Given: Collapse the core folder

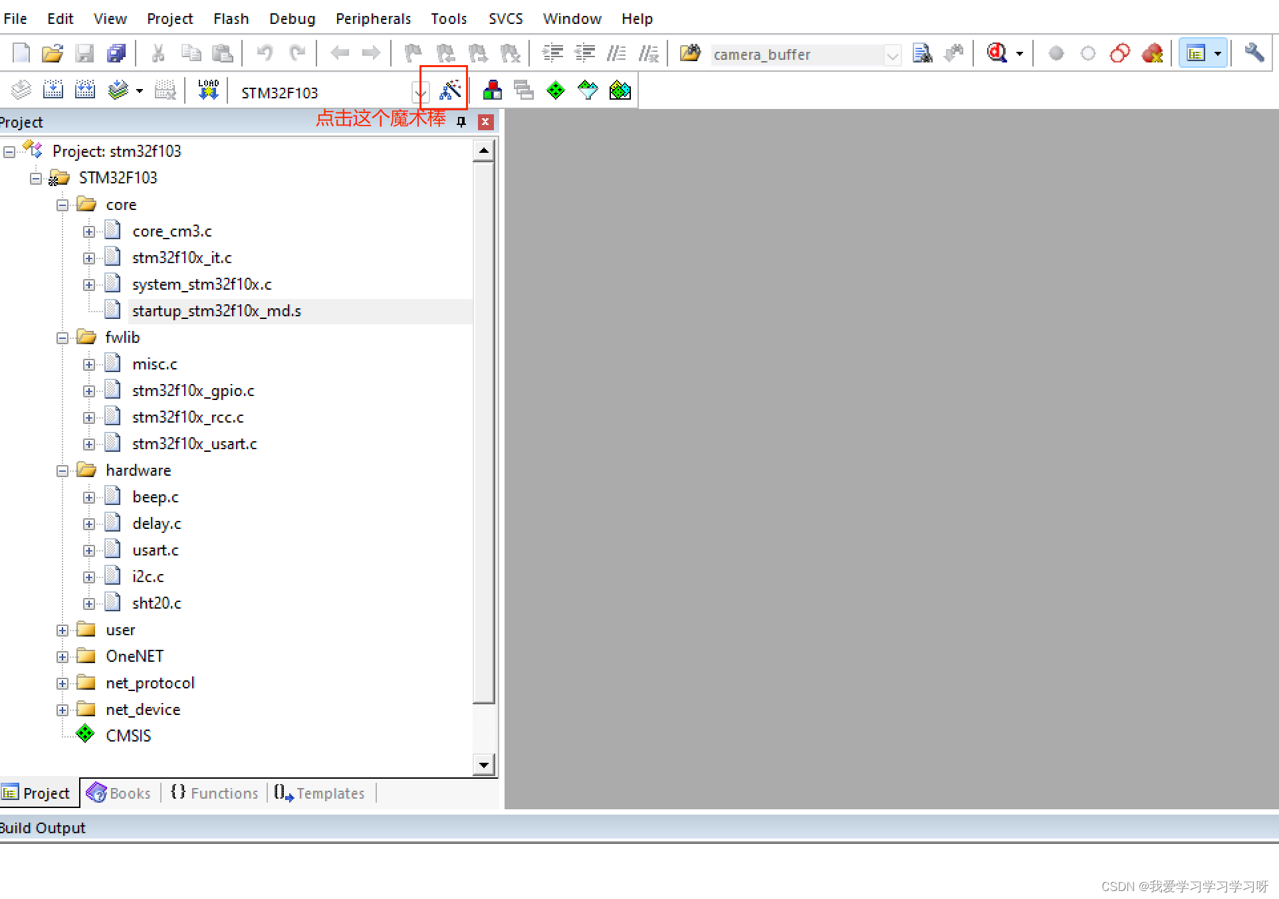Looking at the screenshot, I should pos(62,205).
